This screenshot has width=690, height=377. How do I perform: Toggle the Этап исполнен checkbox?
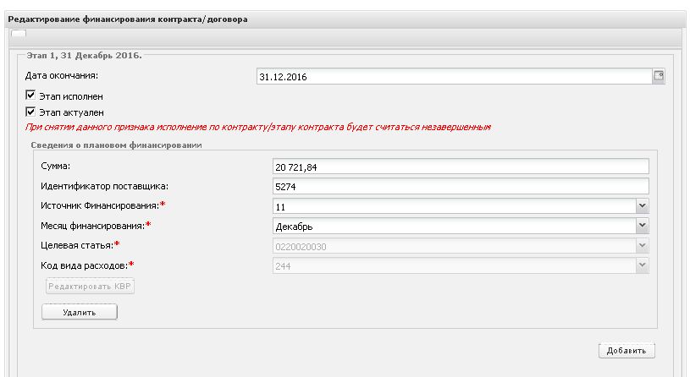31,96
